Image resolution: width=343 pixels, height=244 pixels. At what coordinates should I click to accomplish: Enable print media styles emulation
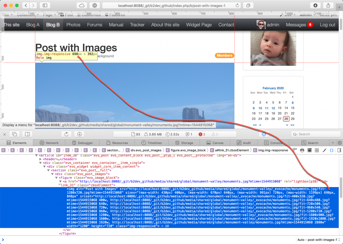tap(302, 150)
